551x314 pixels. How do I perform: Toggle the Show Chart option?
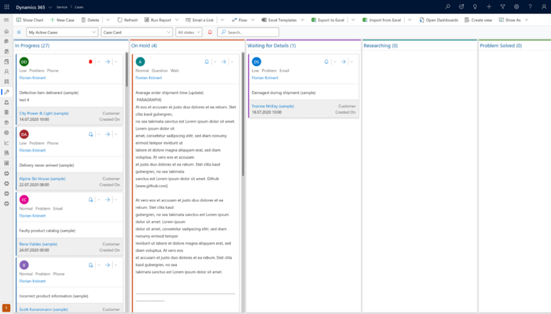(30, 19)
